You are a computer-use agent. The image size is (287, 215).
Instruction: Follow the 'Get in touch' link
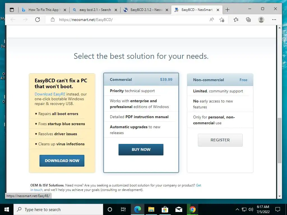click(x=198, y=185)
